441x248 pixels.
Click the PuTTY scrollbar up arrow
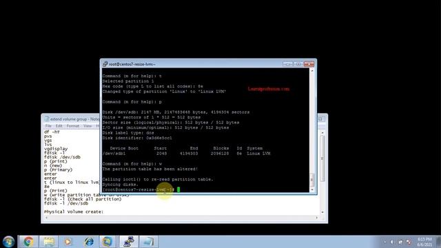coord(312,71)
